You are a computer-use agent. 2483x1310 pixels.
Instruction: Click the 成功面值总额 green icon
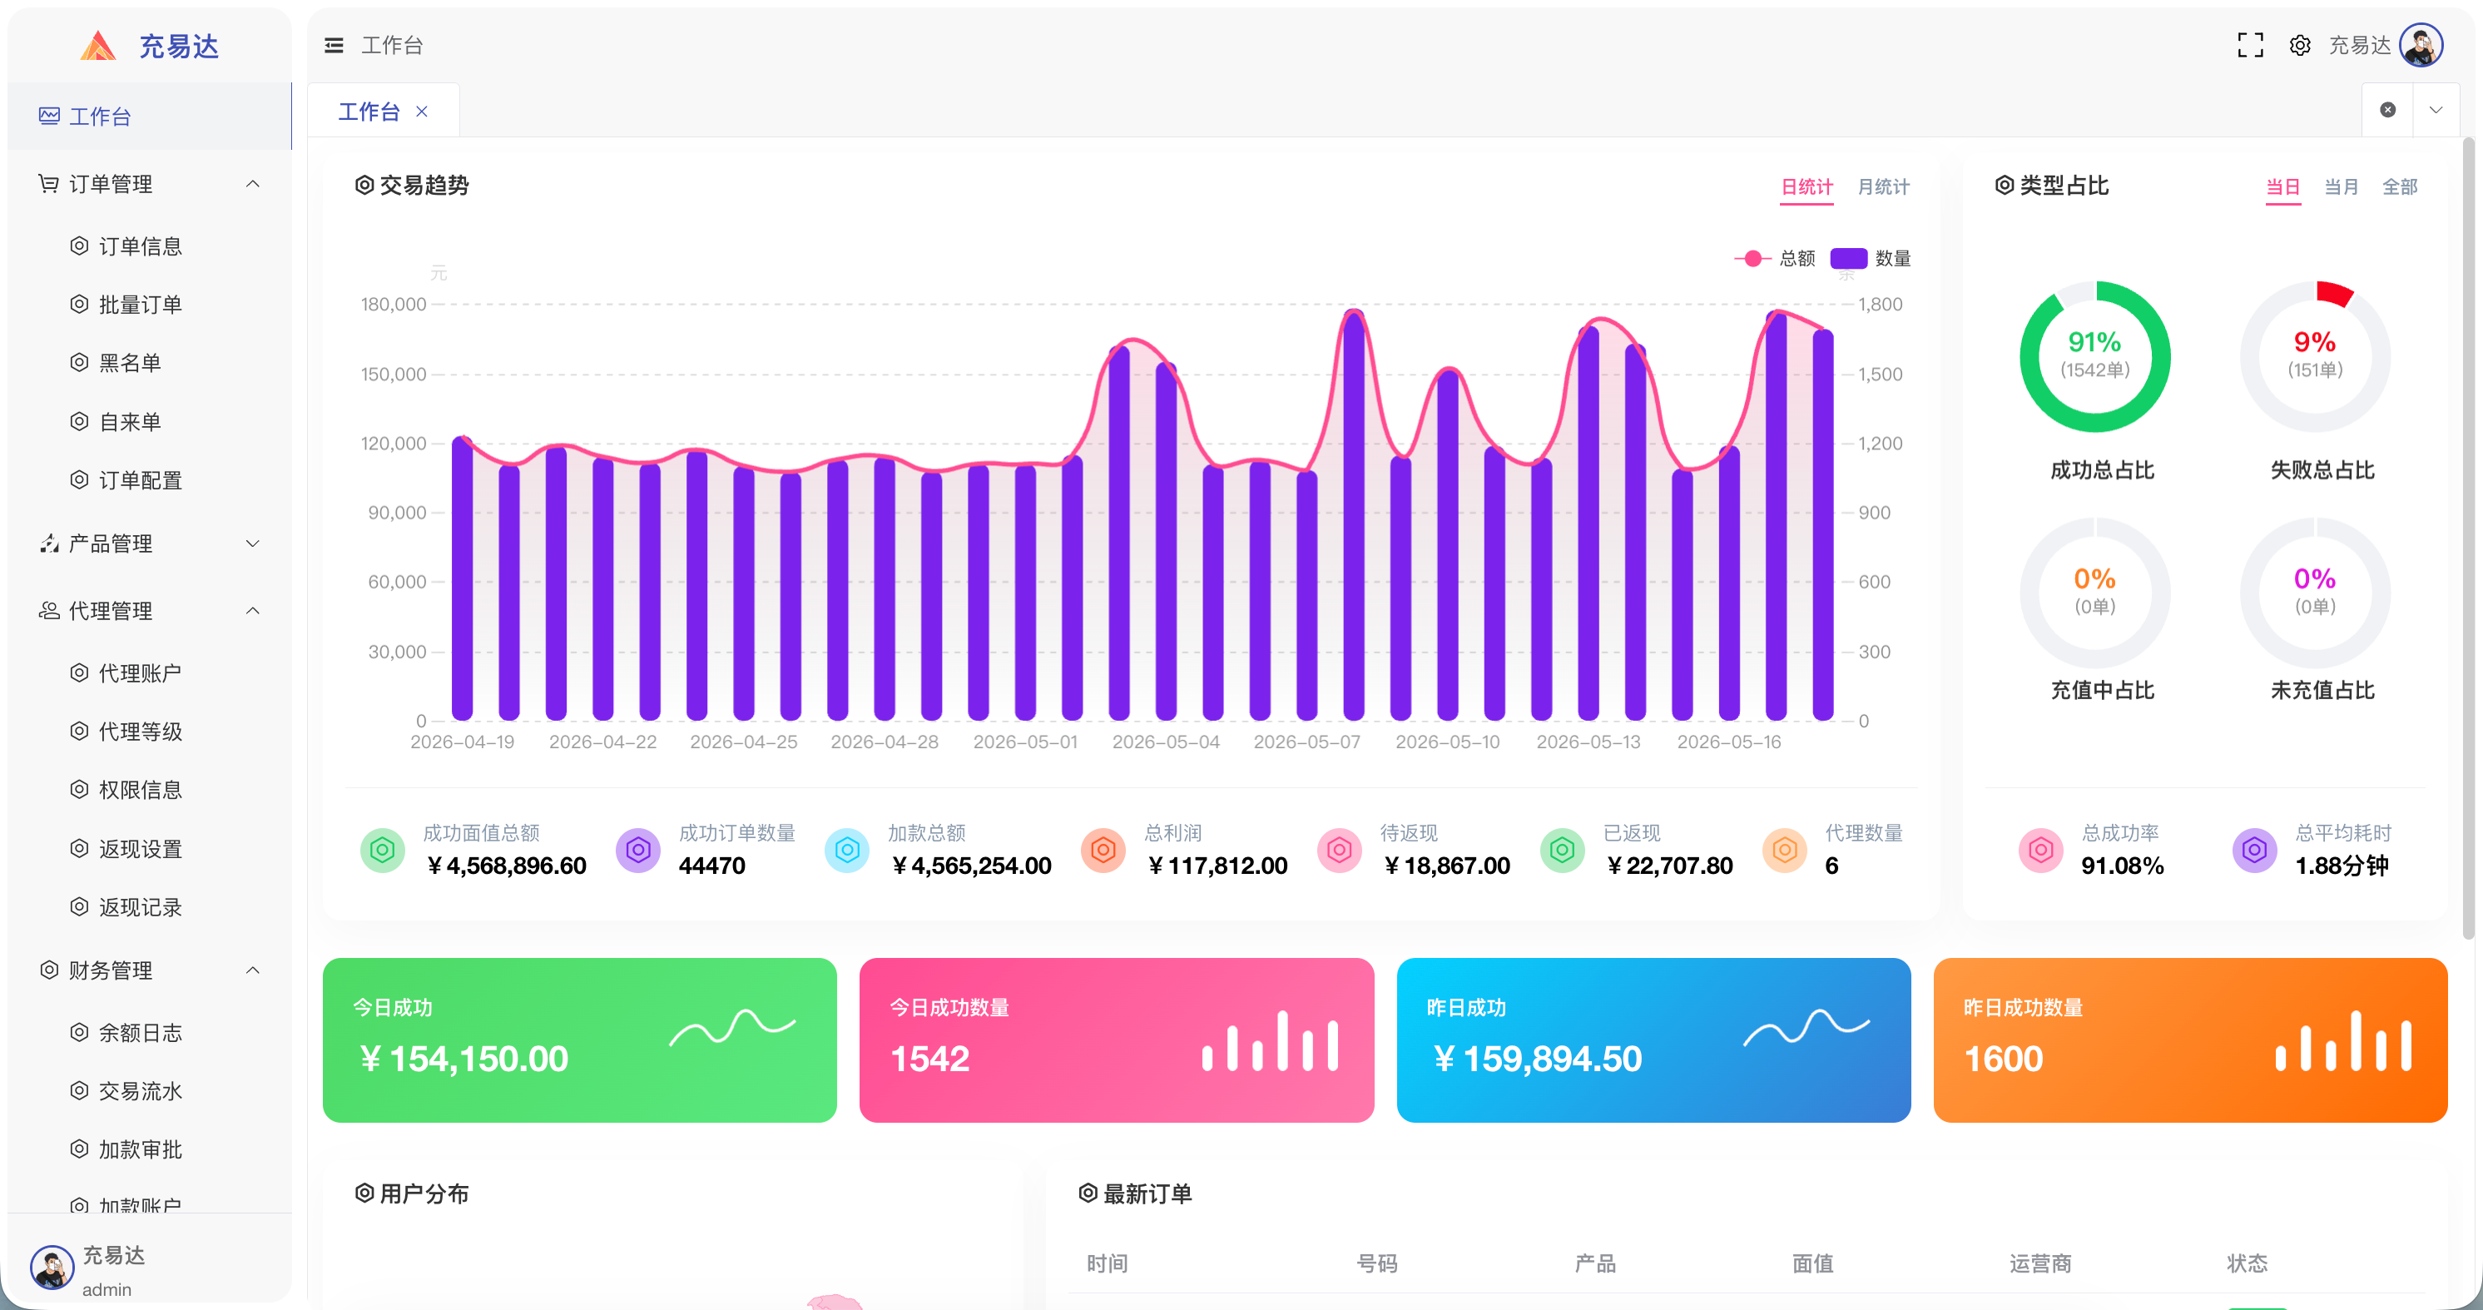383,851
